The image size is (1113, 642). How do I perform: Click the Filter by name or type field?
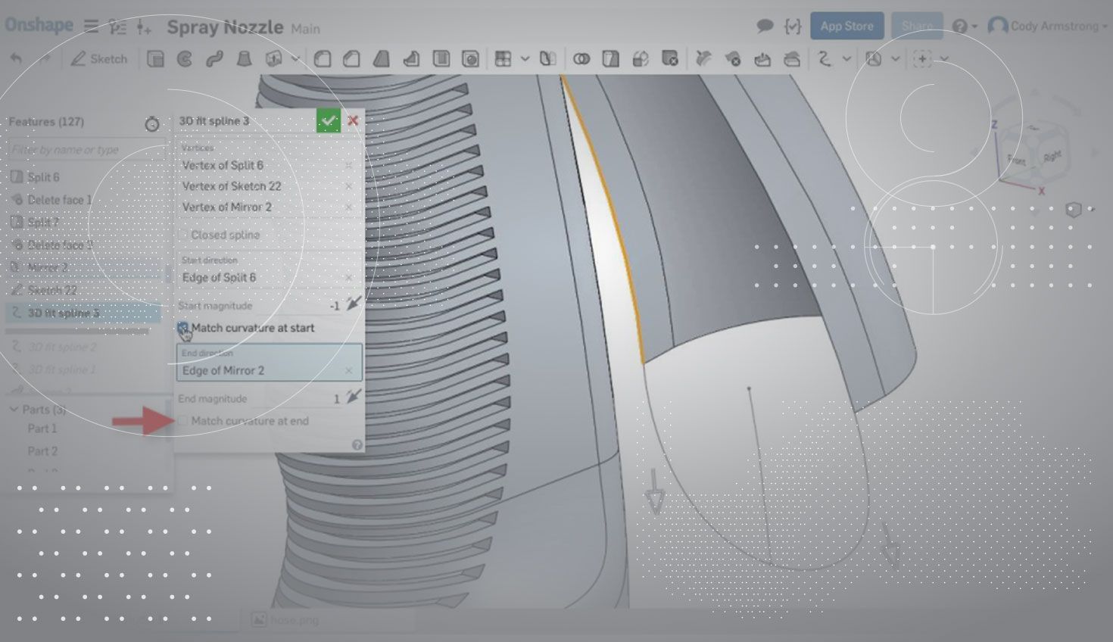click(x=83, y=150)
